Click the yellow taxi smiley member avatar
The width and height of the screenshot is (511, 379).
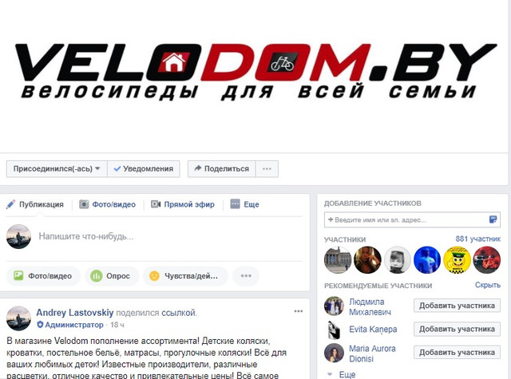click(x=457, y=260)
